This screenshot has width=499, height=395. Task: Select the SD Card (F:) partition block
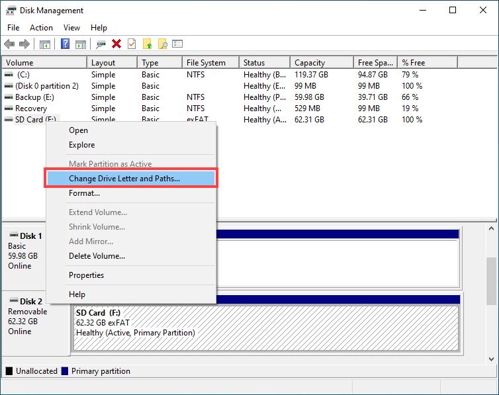coord(265,324)
